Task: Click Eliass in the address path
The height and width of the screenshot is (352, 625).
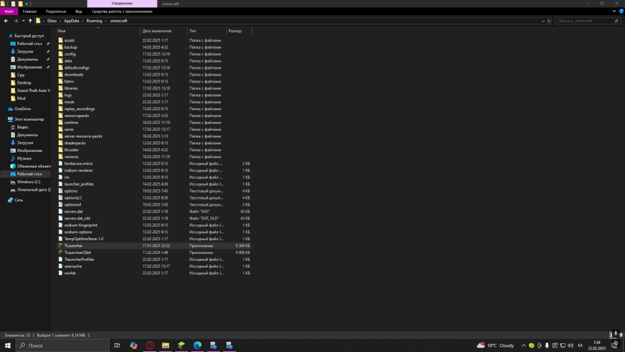Action: coord(52,21)
